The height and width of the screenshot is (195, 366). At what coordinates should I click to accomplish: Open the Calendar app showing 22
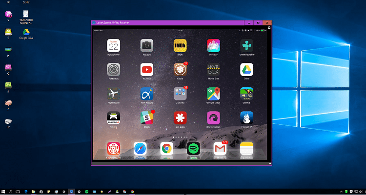point(113,46)
